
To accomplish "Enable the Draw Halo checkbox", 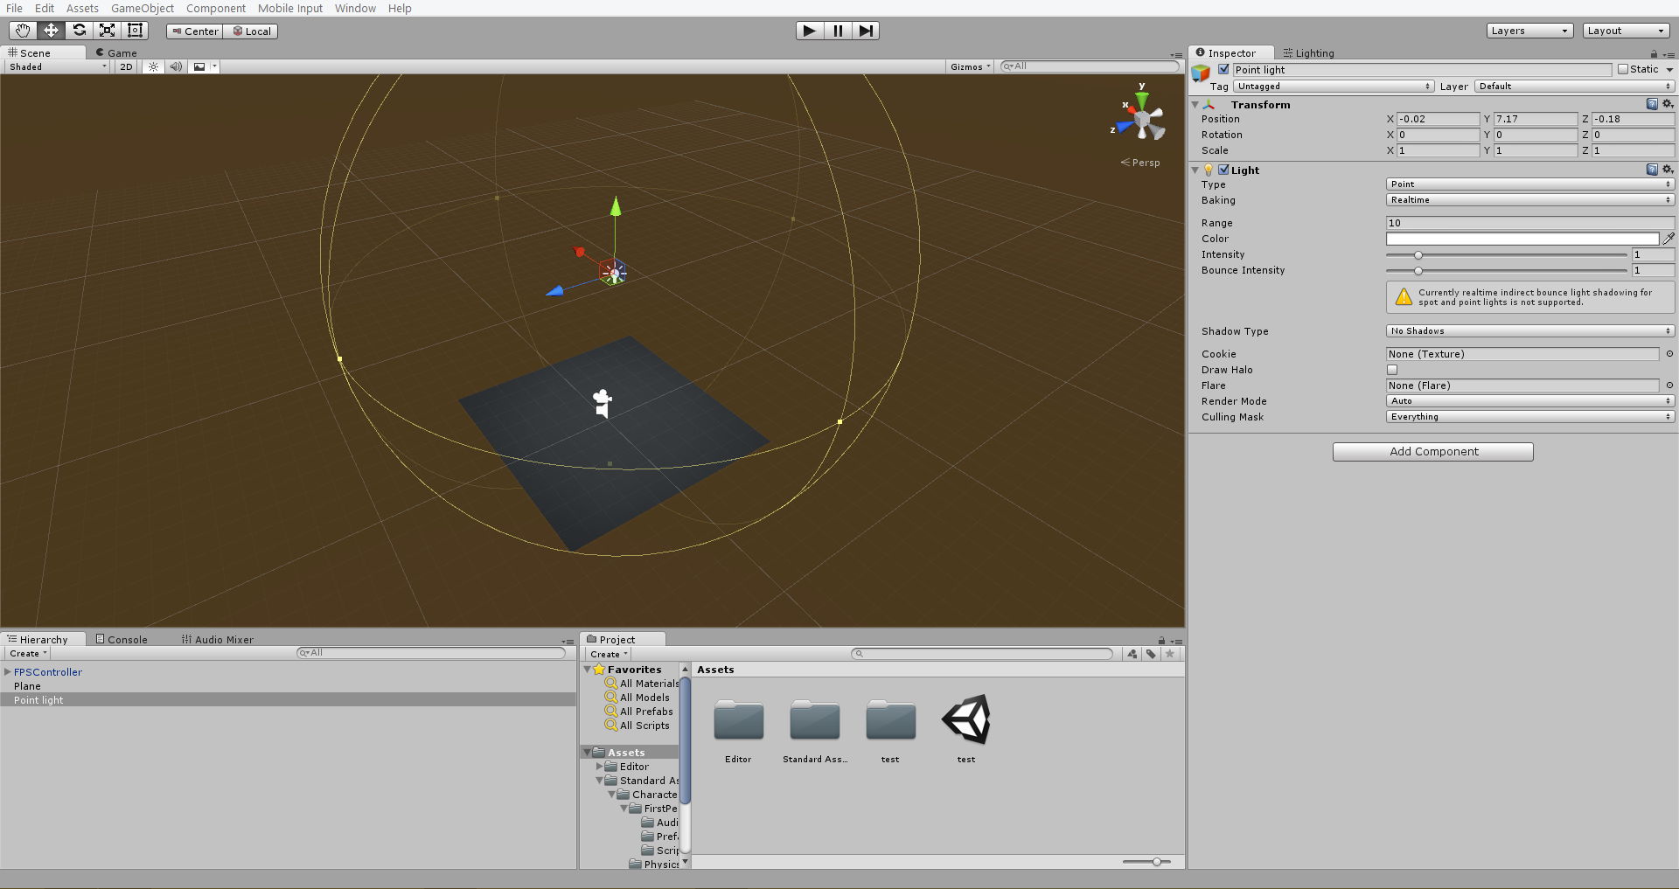I will pyautogui.click(x=1392, y=370).
